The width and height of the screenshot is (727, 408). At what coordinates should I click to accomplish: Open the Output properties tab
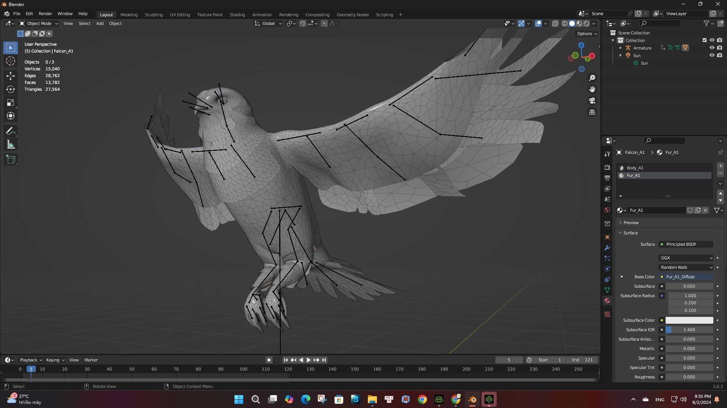point(607,178)
